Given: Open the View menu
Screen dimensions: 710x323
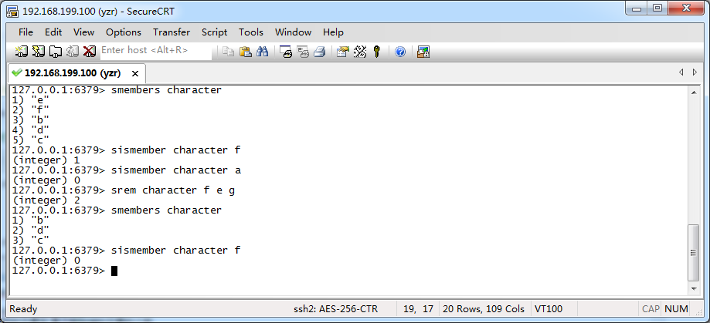Looking at the screenshot, I should pyautogui.click(x=83, y=32).
